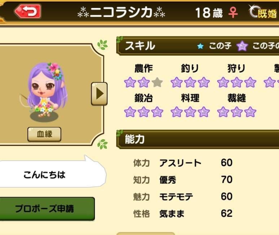Click the character name ニコラシカ
This screenshot has height=235, width=279.
point(121,12)
